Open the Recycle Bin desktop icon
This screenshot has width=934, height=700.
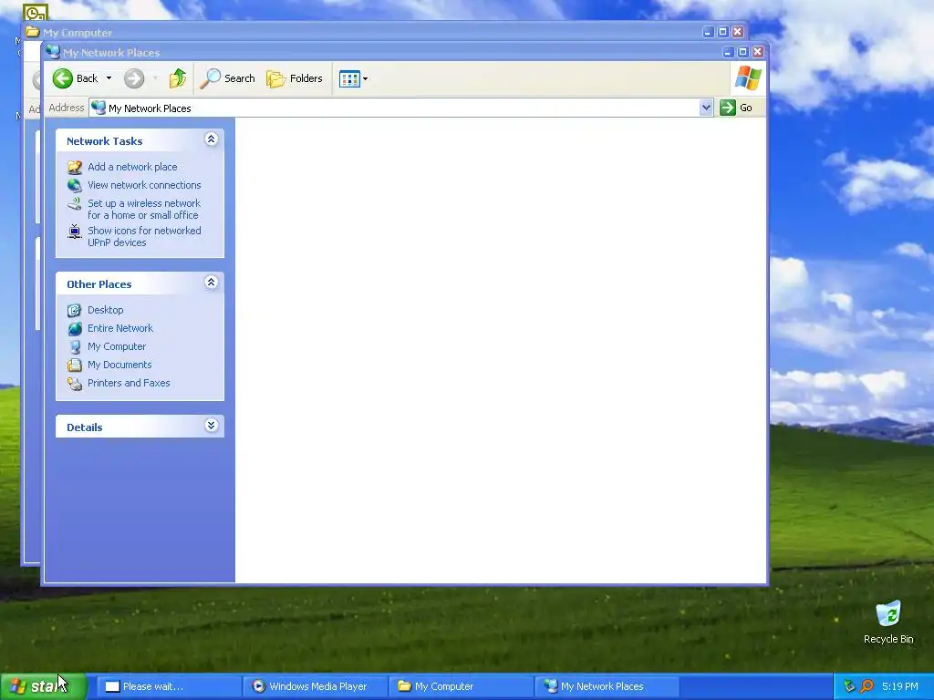tap(888, 622)
